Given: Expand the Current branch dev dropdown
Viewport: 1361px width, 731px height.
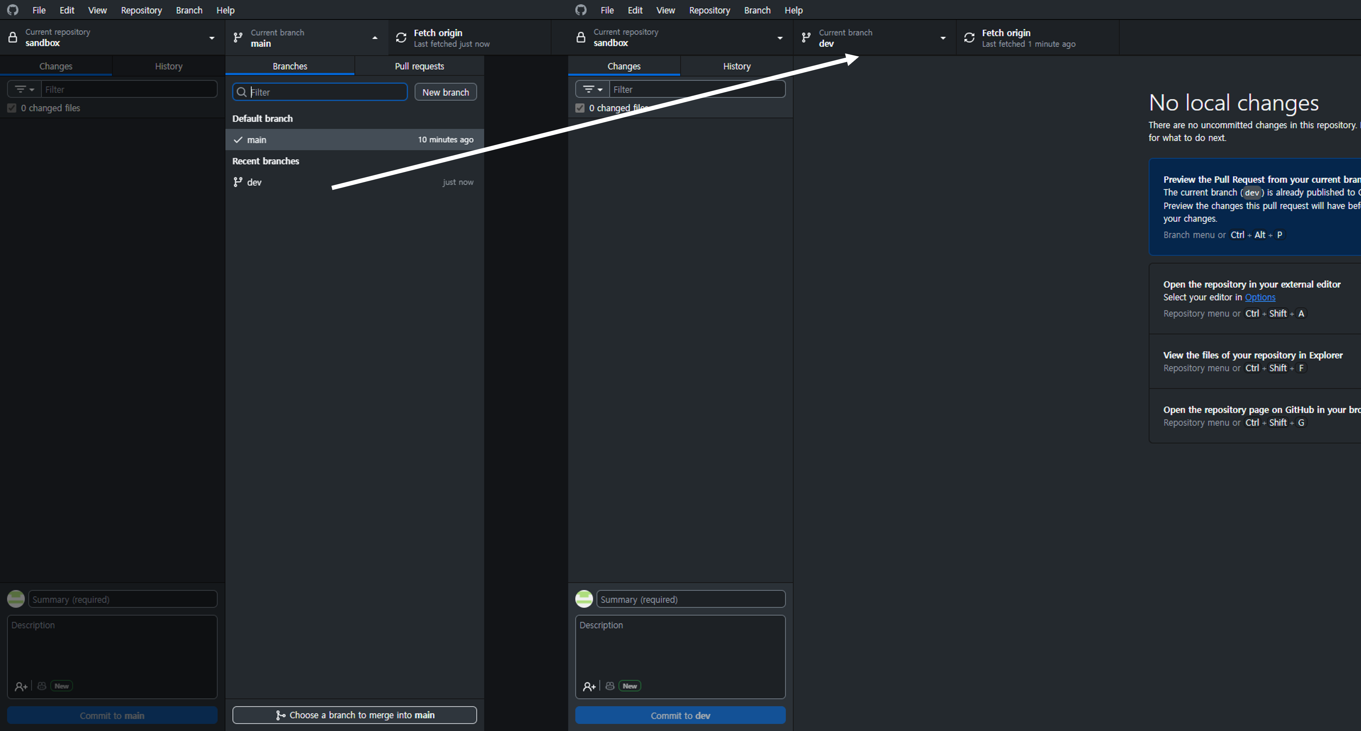Looking at the screenshot, I should tap(942, 38).
